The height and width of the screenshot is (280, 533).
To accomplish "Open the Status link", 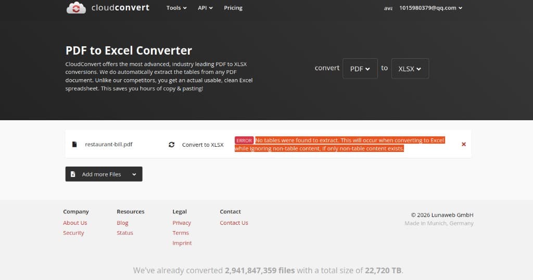I will (125, 233).
